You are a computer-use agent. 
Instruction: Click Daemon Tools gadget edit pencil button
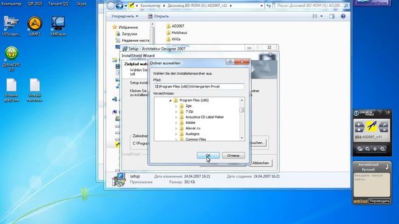point(383,124)
